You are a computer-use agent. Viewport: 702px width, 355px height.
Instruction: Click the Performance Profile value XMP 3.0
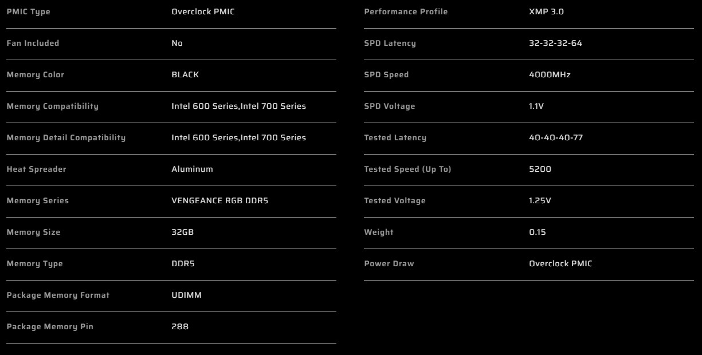point(546,12)
